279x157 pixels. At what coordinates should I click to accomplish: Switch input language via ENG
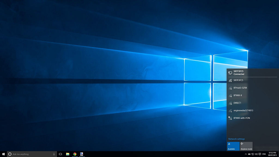264,154
